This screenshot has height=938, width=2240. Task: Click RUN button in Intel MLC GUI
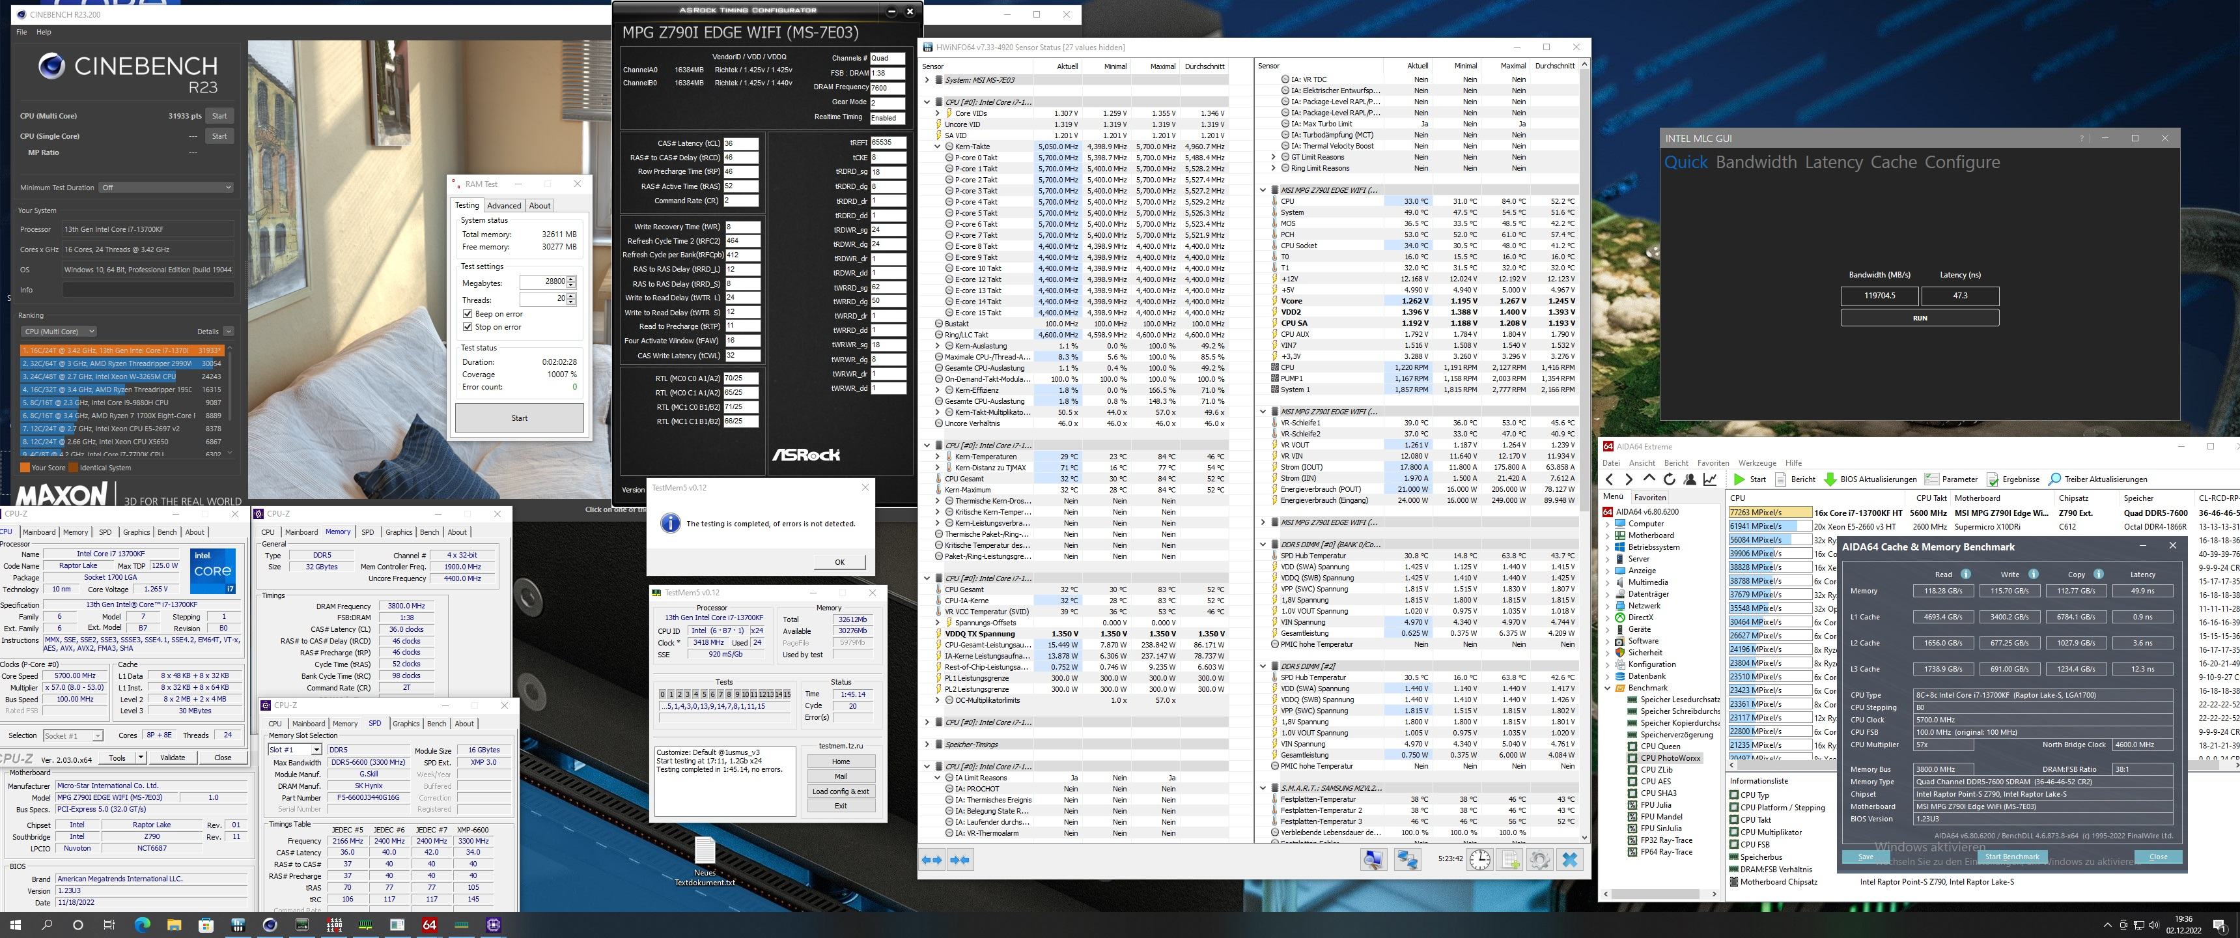pos(1920,318)
